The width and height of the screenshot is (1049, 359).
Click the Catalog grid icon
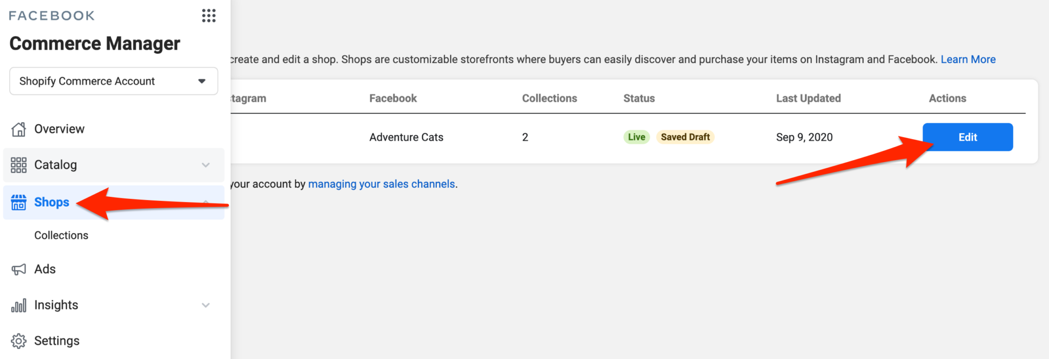pyautogui.click(x=19, y=165)
